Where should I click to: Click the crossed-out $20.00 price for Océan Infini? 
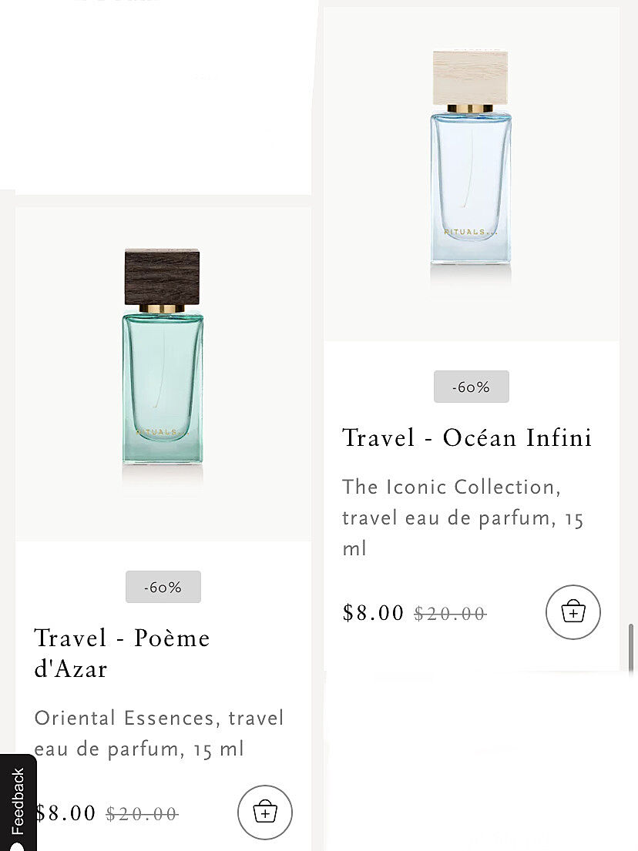pyautogui.click(x=450, y=613)
